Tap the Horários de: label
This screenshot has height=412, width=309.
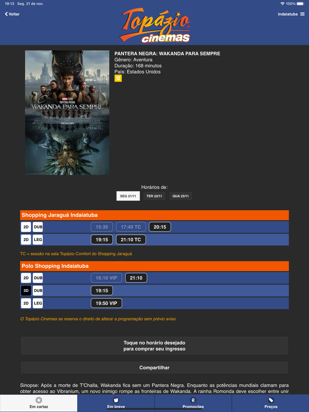pos(154,187)
